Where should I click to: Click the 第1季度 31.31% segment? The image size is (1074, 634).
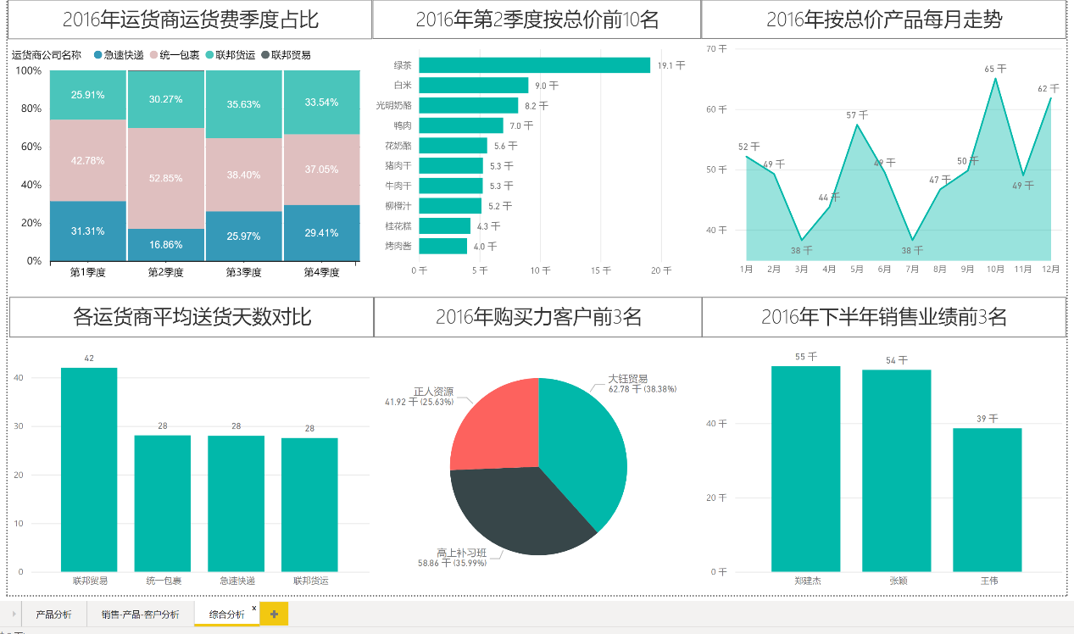tap(88, 231)
